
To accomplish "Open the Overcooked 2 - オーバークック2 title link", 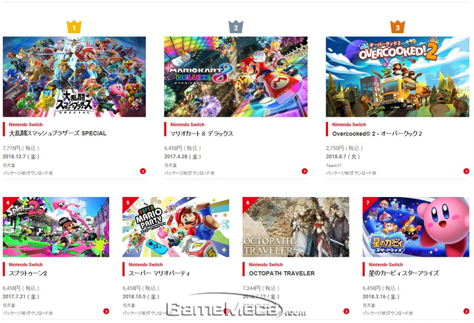I will coord(377,133).
